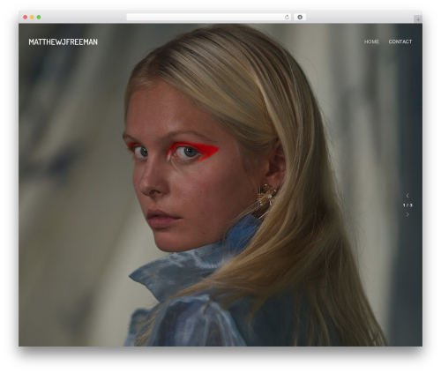Image resolution: width=441 pixels, height=373 pixels.
Task: Go to next slide arrow
Action: (x=407, y=214)
